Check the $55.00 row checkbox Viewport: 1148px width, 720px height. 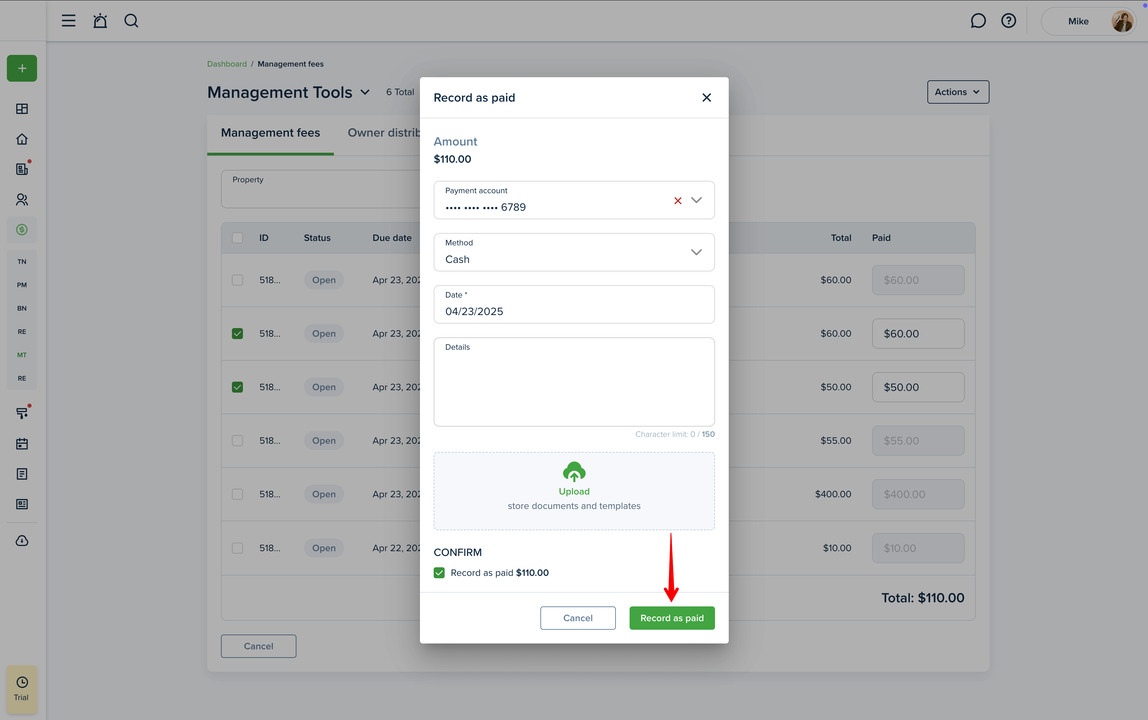click(237, 440)
